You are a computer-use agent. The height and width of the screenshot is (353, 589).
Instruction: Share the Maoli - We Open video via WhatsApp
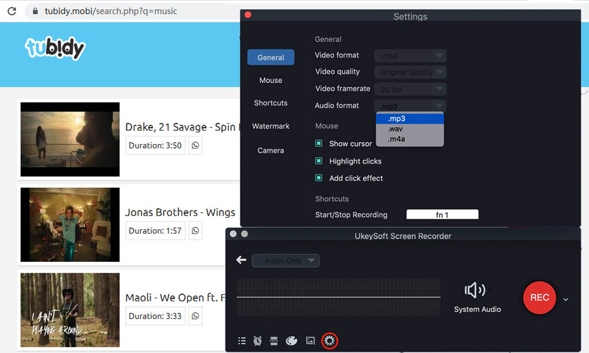[x=196, y=316]
